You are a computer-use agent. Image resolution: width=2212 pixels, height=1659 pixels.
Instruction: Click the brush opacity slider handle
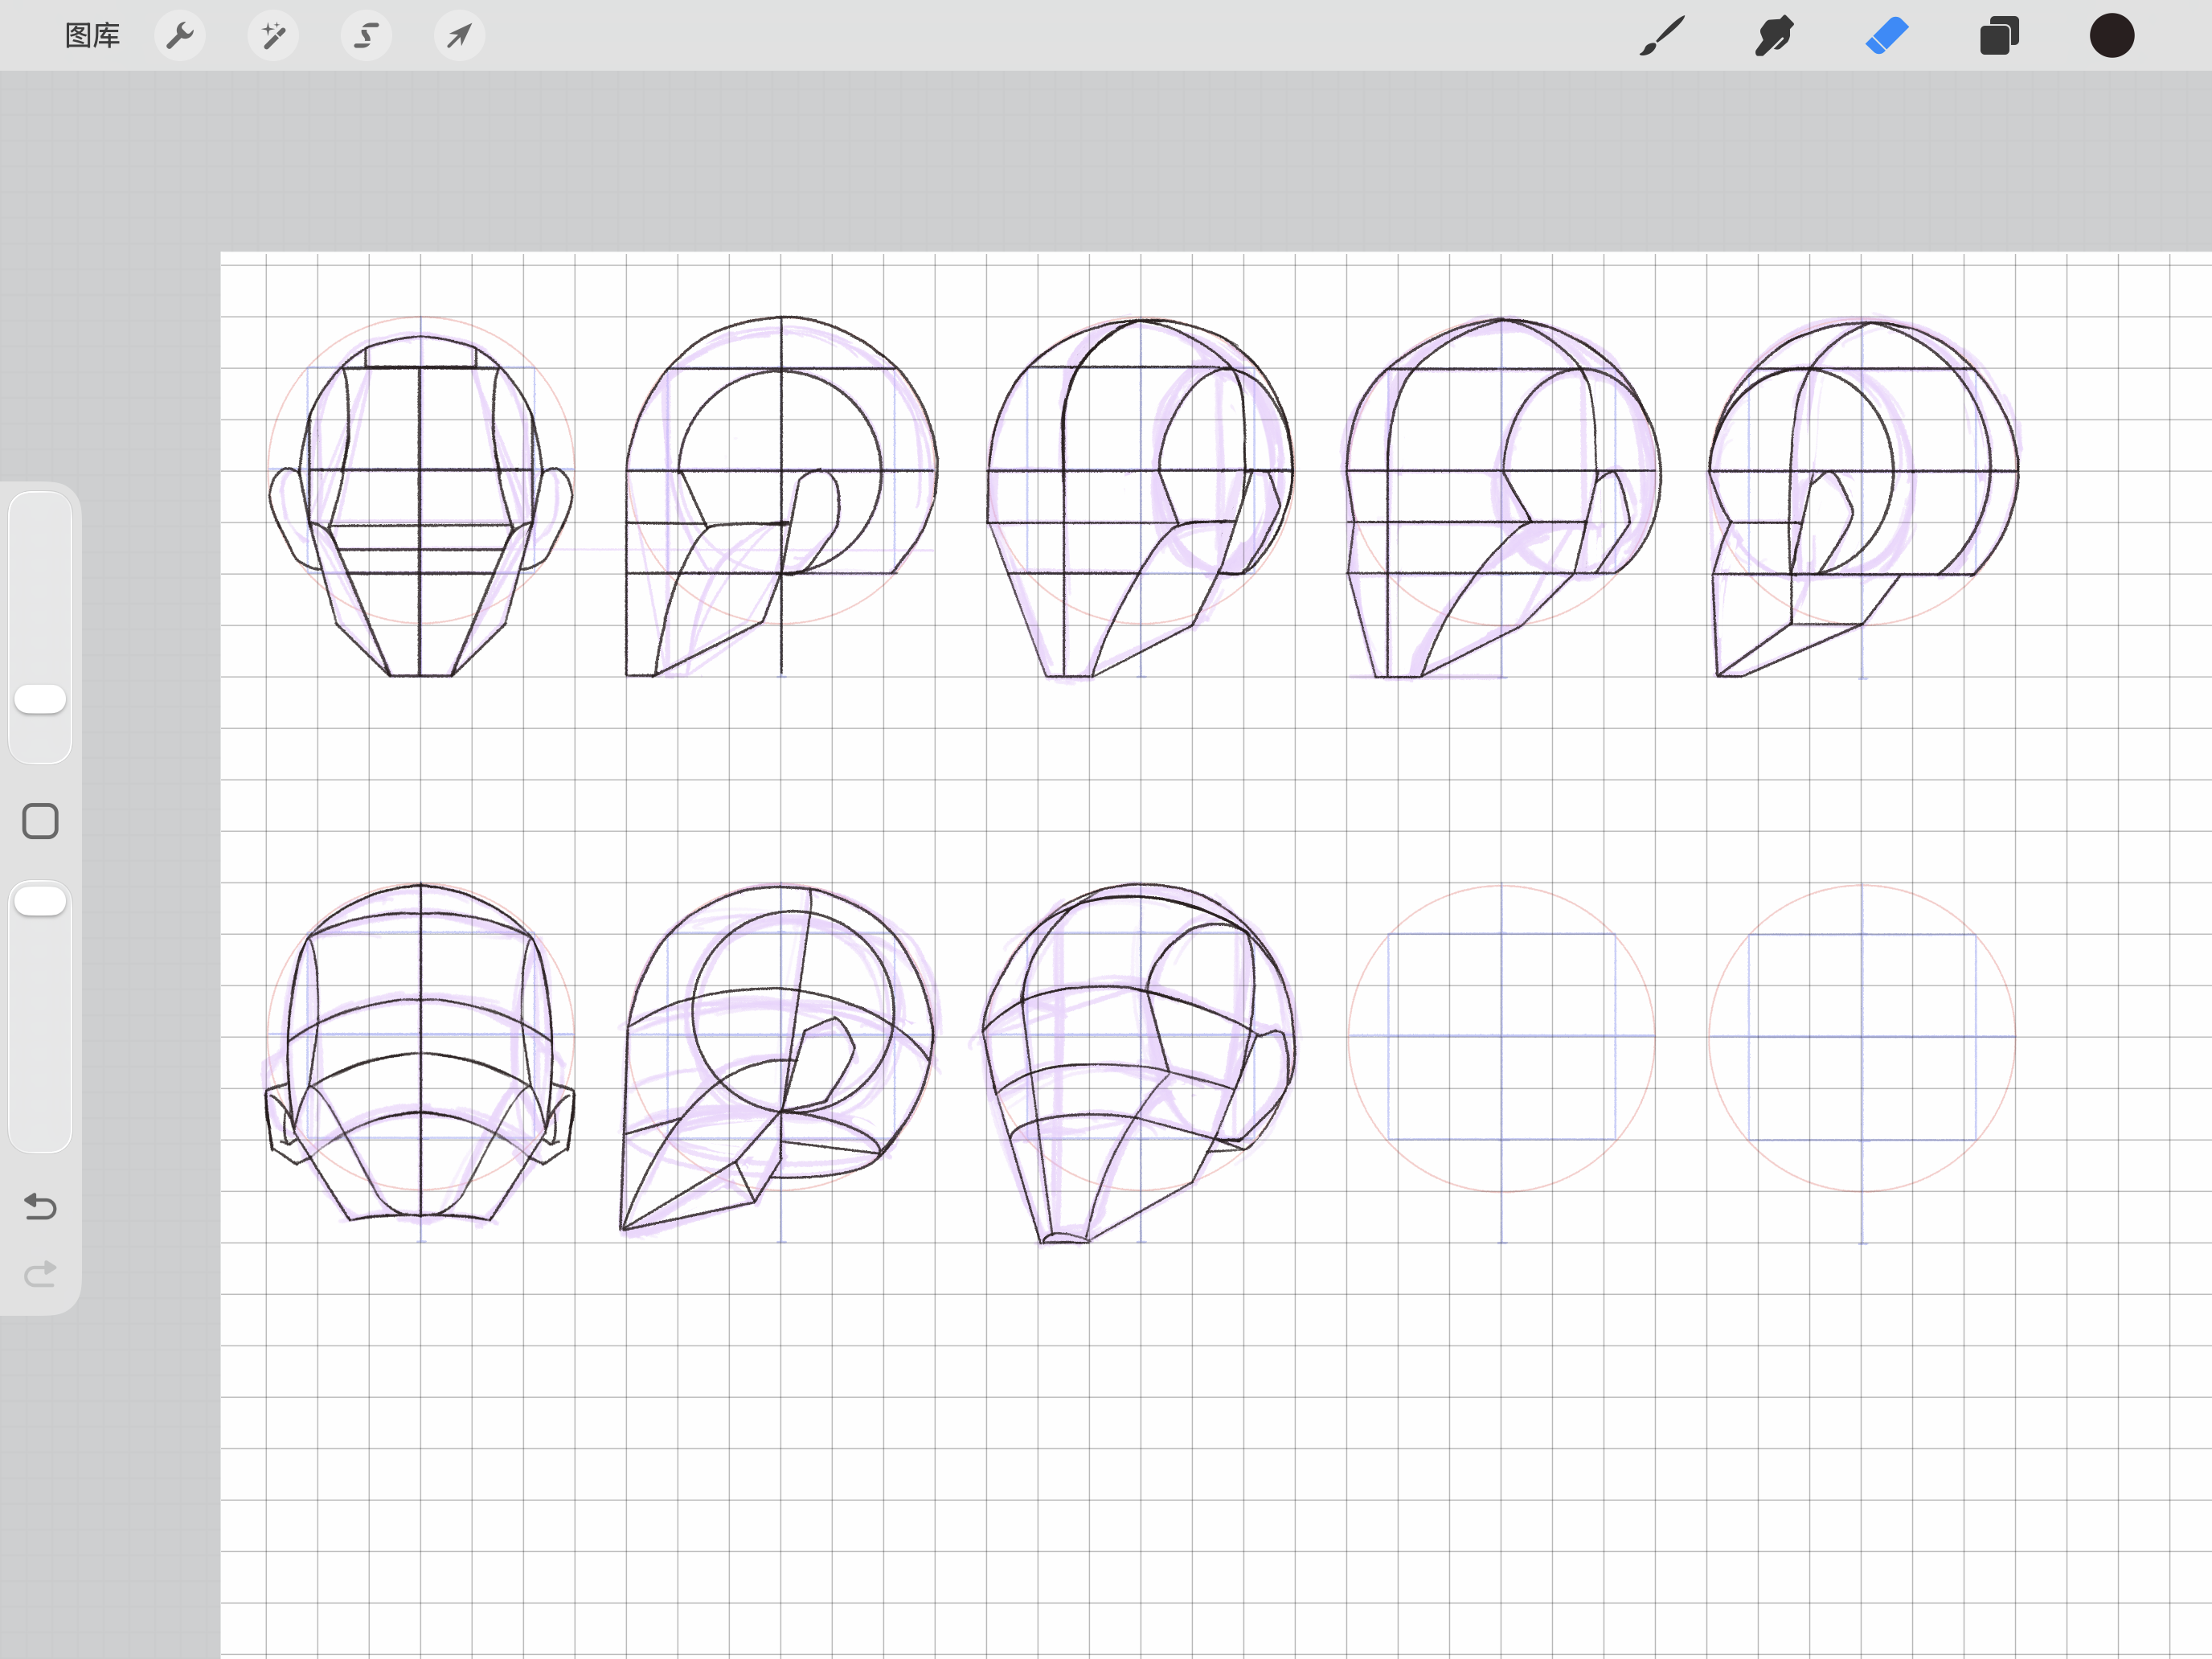click(40, 901)
